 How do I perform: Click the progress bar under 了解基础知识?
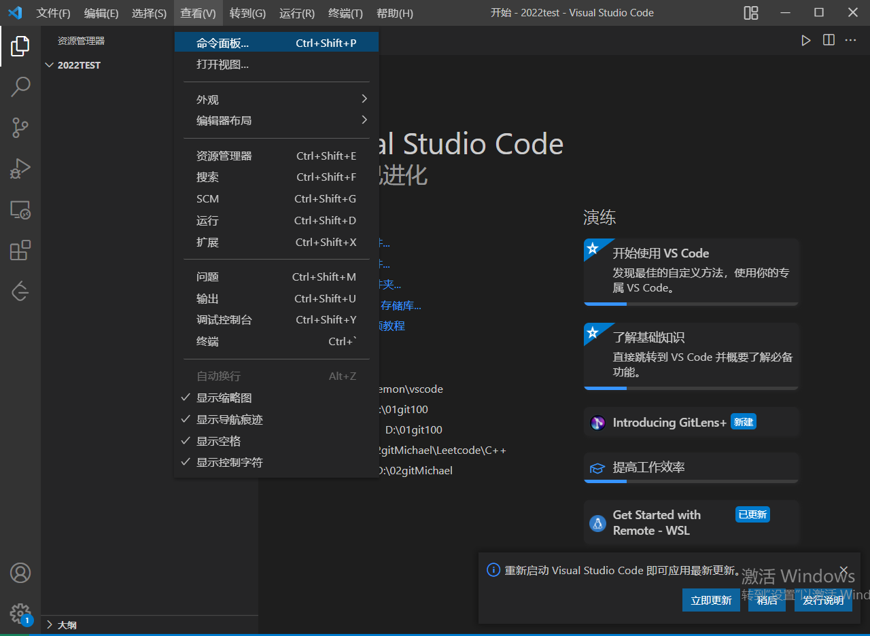point(691,388)
